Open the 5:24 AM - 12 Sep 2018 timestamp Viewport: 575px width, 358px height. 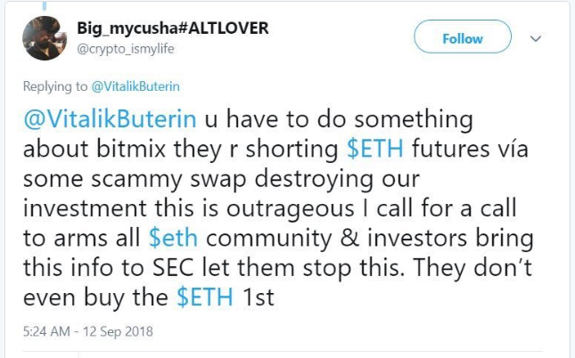[89, 332]
